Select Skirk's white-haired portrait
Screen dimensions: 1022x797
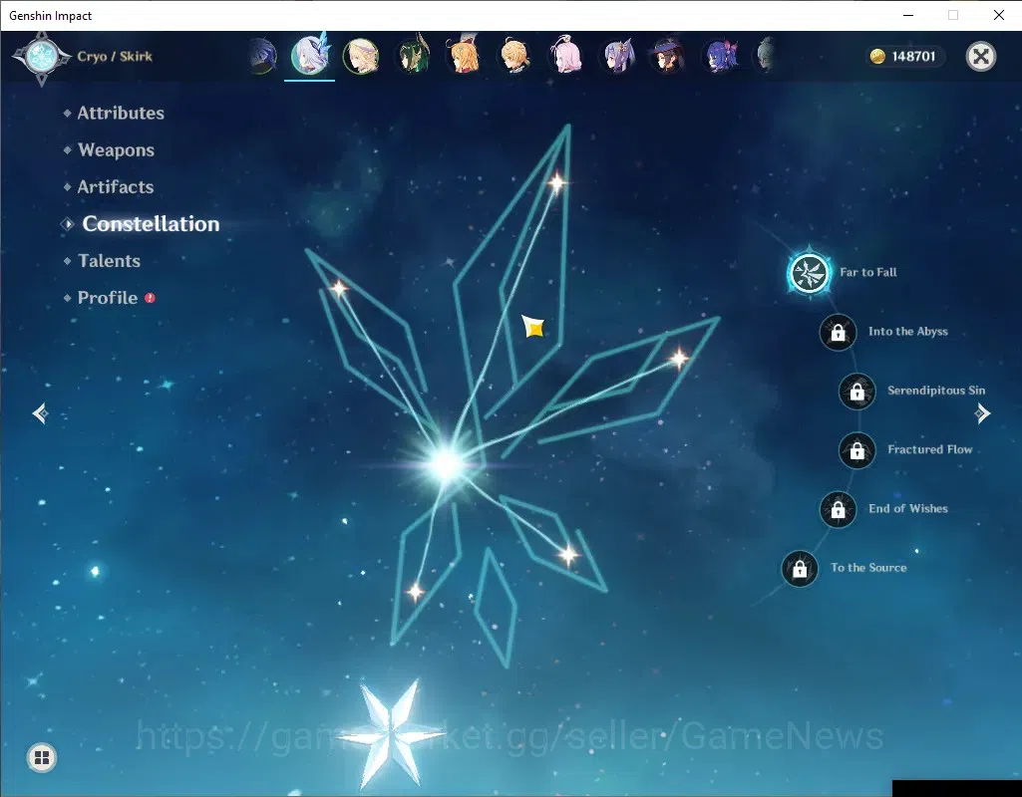[310, 56]
